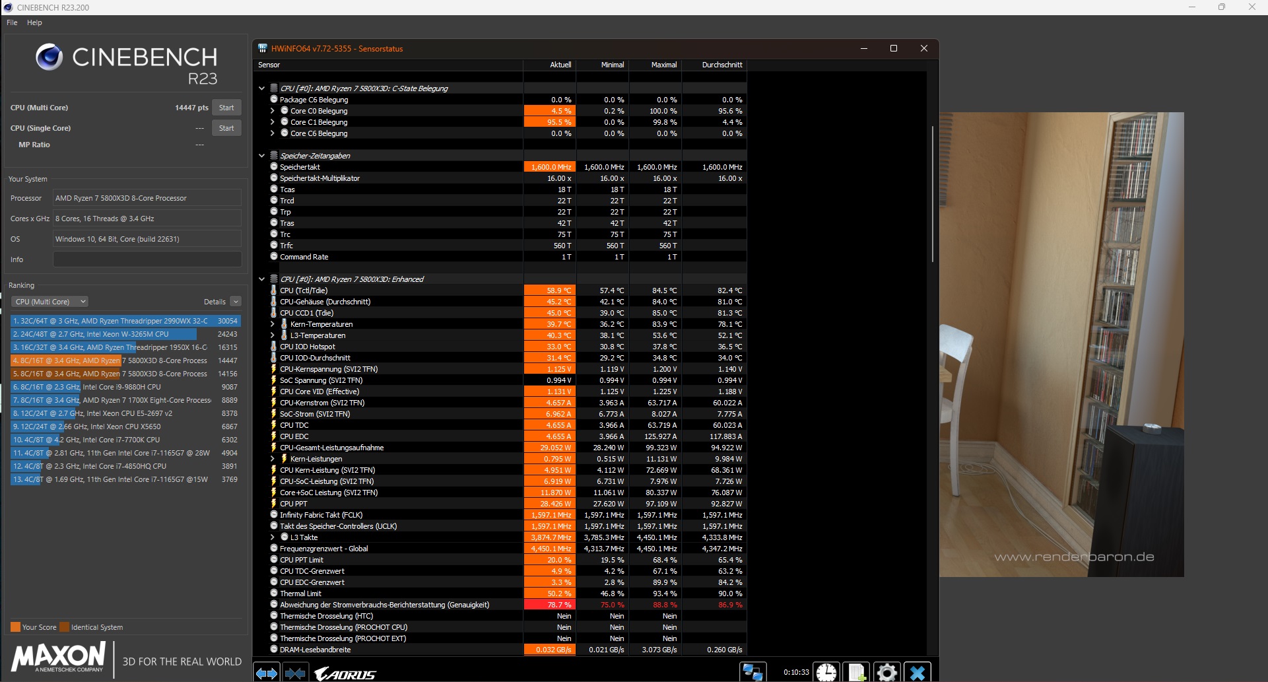Open the File menu in Cinebench
The height and width of the screenshot is (682, 1268).
click(x=12, y=22)
